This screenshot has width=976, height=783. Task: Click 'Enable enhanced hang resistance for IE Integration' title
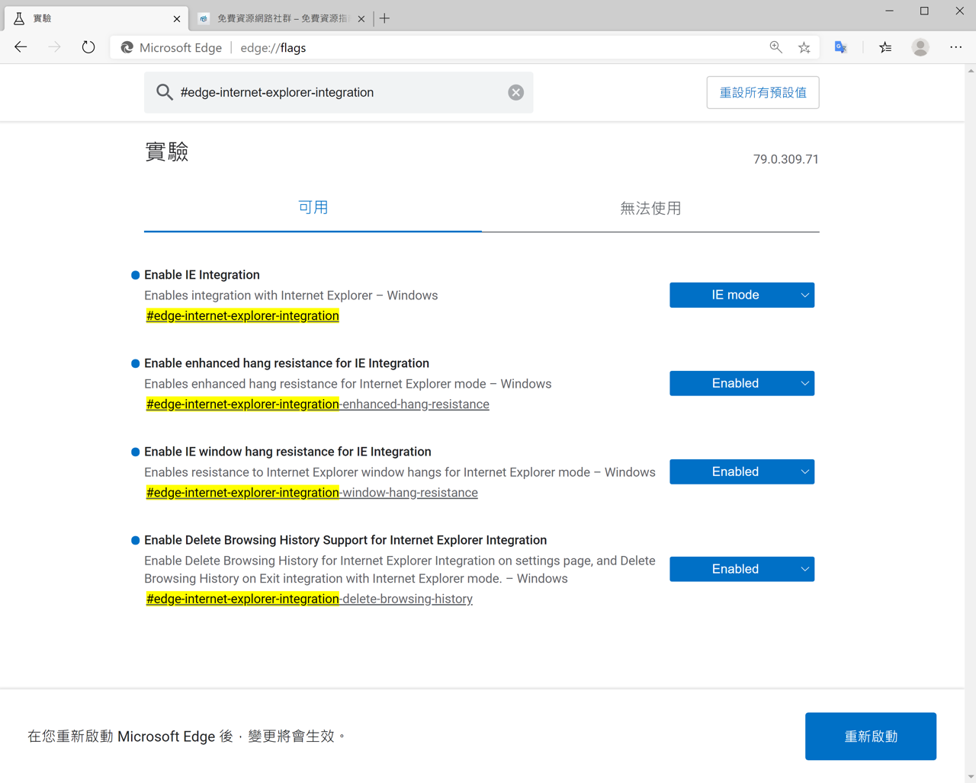(287, 363)
